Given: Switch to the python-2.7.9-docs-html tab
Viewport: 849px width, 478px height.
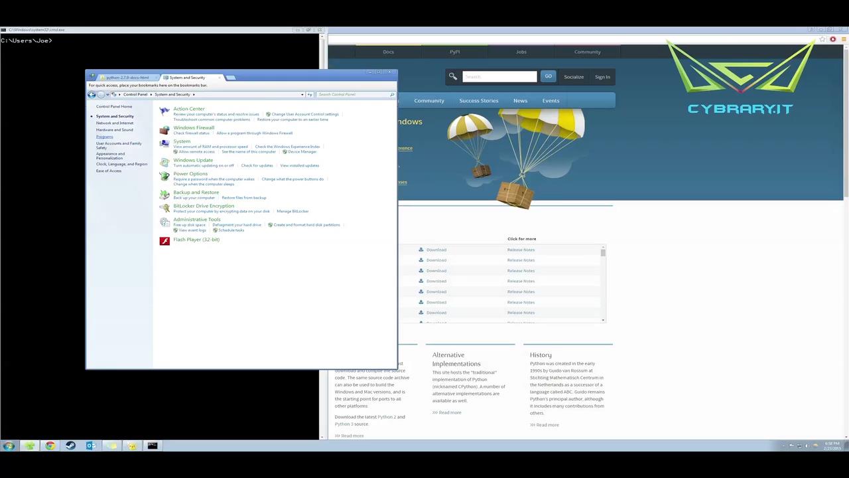Looking at the screenshot, I should tap(127, 78).
